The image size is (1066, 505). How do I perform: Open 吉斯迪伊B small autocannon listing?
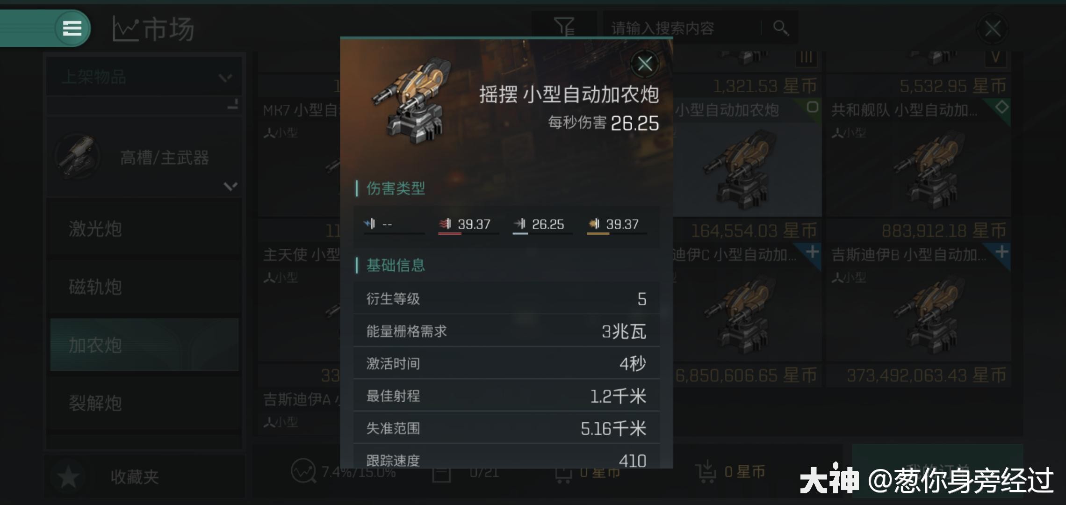(918, 303)
